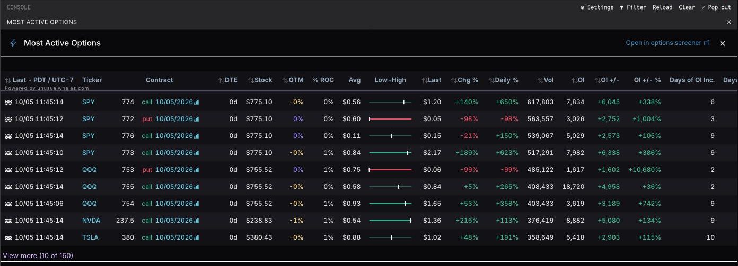Click Low-High range bar on QQQ 753 put row

(x=390, y=170)
